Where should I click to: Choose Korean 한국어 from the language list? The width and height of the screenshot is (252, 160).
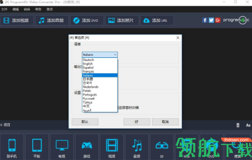(100, 83)
